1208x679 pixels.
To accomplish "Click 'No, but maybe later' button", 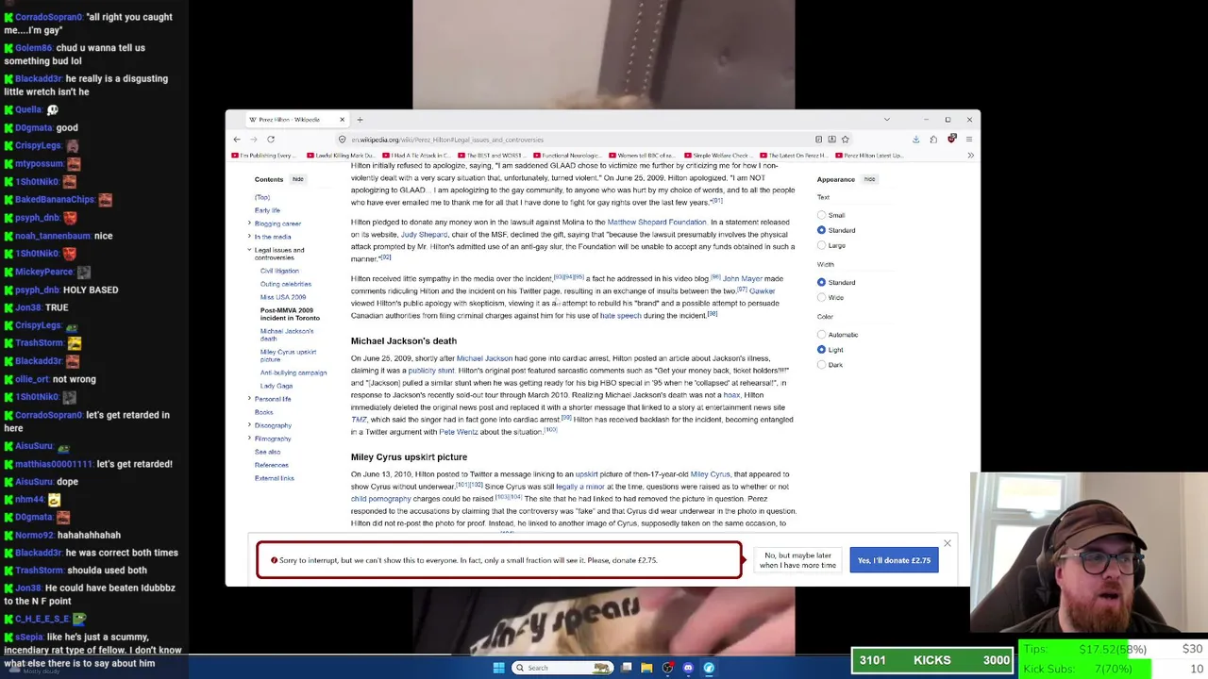I will click(x=797, y=560).
